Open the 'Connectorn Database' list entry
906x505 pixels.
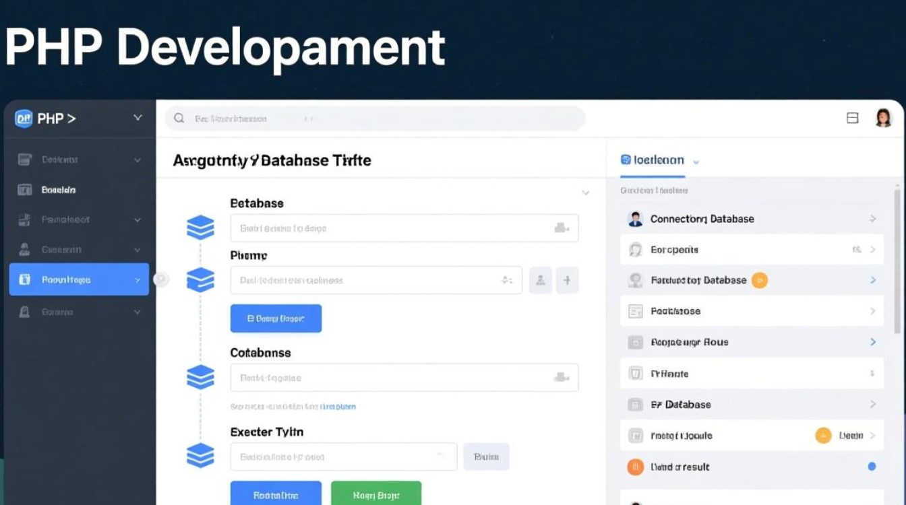pos(752,219)
